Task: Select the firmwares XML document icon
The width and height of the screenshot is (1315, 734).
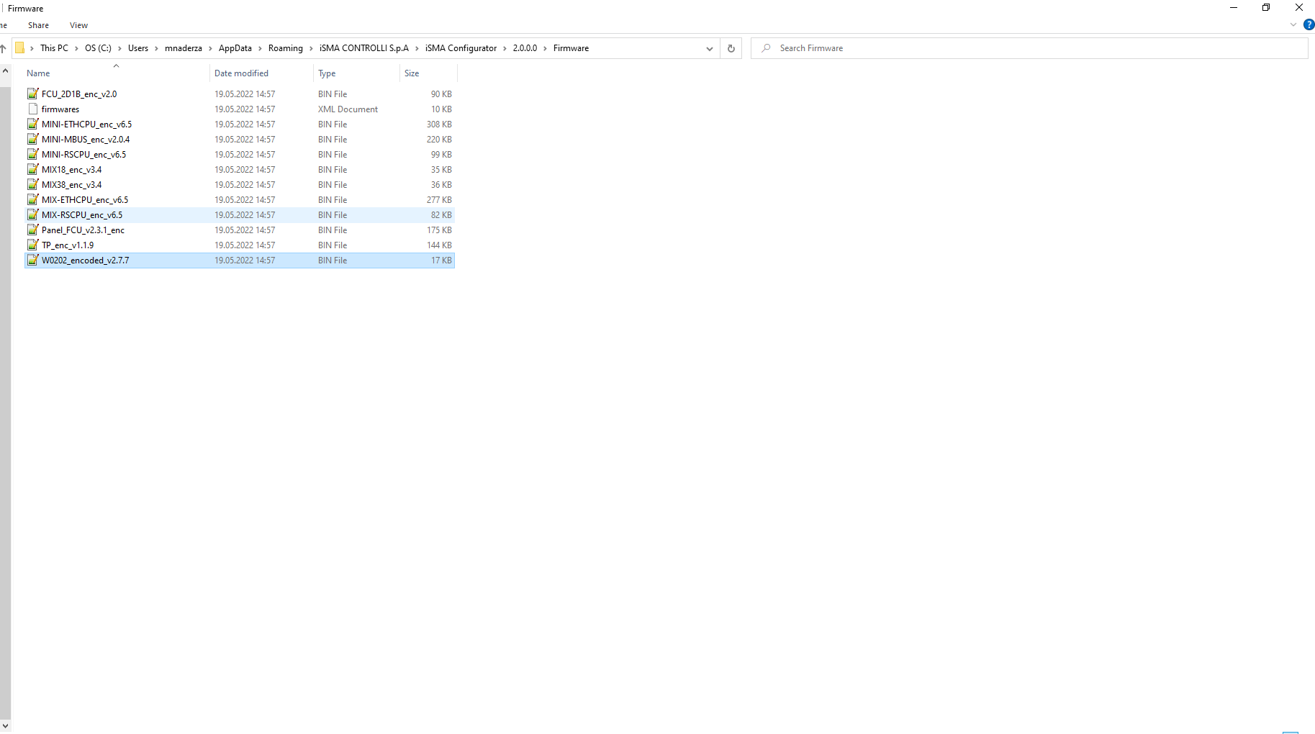Action: click(32, 109)
